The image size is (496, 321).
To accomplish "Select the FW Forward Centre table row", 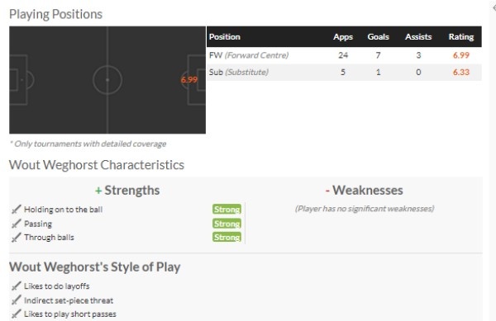I will pyautogui.click(x=344, y=55).
